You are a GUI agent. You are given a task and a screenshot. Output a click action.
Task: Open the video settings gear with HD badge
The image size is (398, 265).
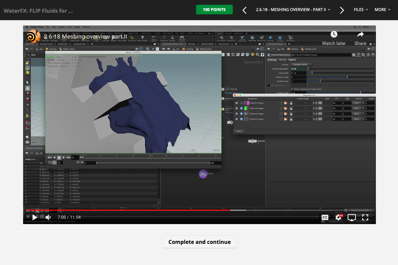[x=339, y=217]
